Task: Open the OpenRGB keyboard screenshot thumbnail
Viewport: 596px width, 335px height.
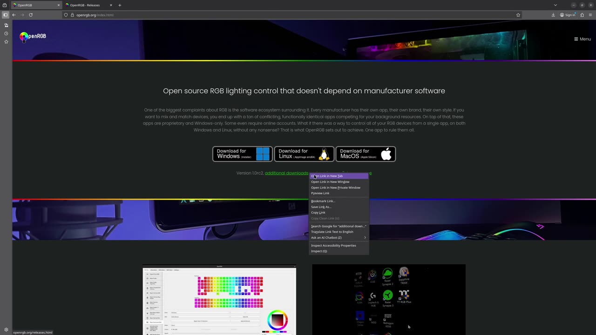Action: point(219,300)
